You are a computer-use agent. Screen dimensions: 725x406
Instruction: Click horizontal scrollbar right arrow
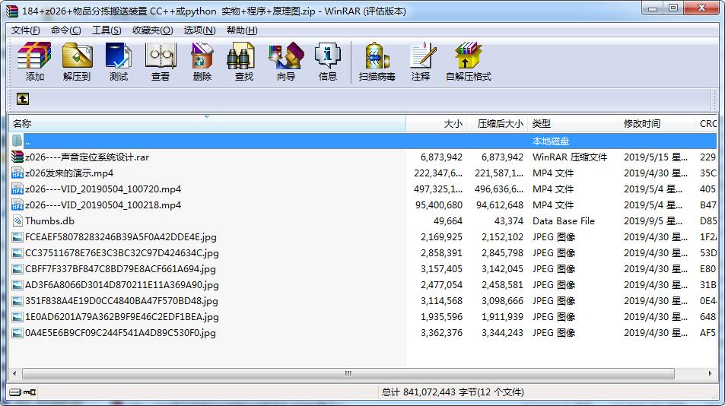[x=711, y=373]
